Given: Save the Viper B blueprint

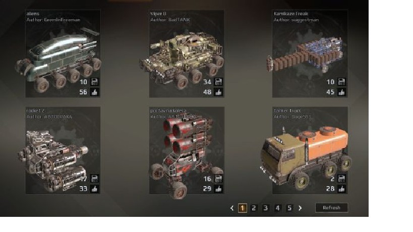Looking at the screenshot, I should 218,82.
